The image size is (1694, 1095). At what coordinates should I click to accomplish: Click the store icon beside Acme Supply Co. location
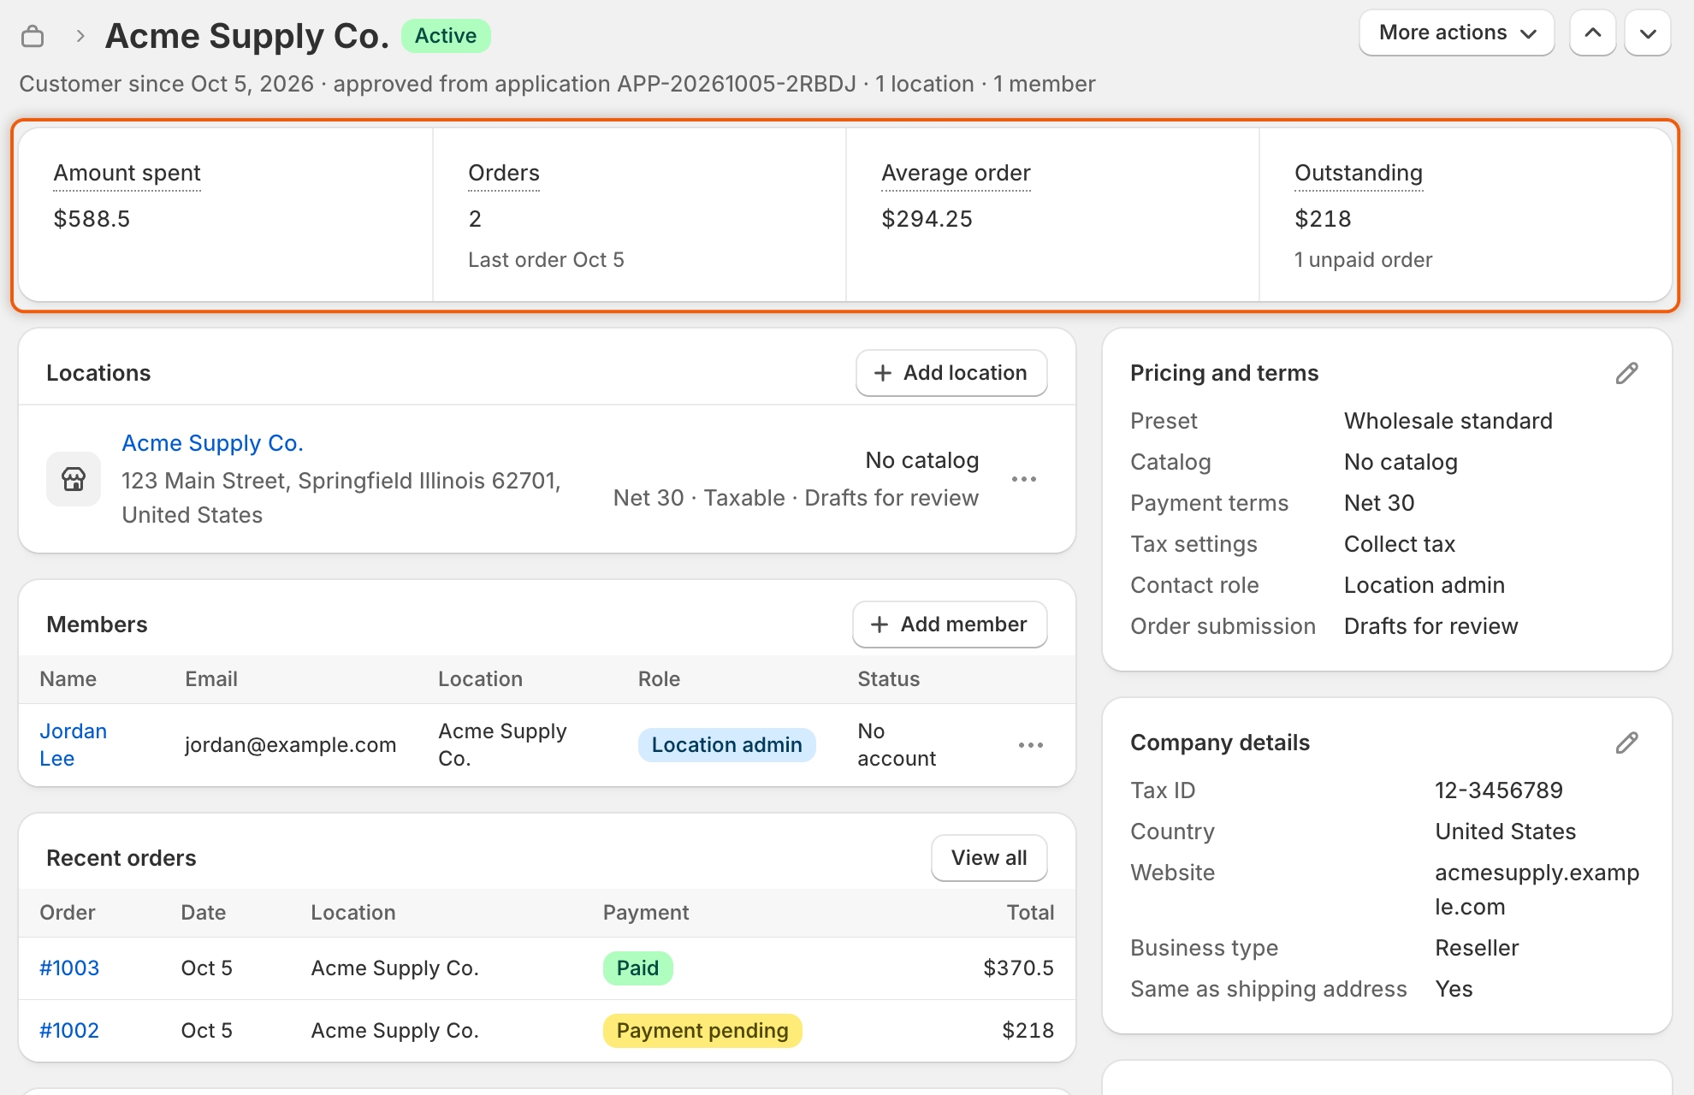point(74,479)
